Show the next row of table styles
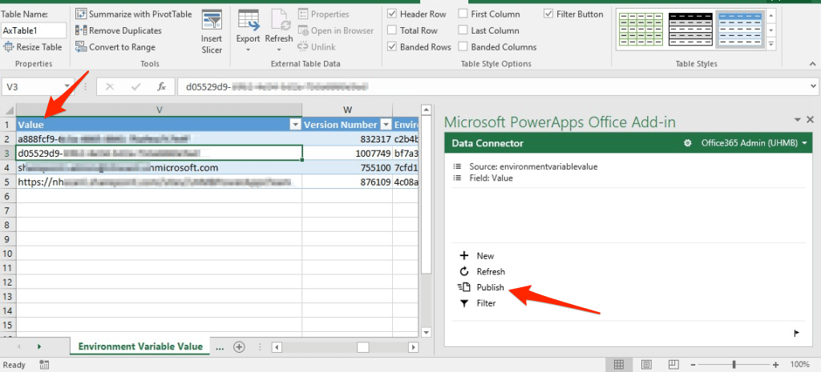 [770, 30]
